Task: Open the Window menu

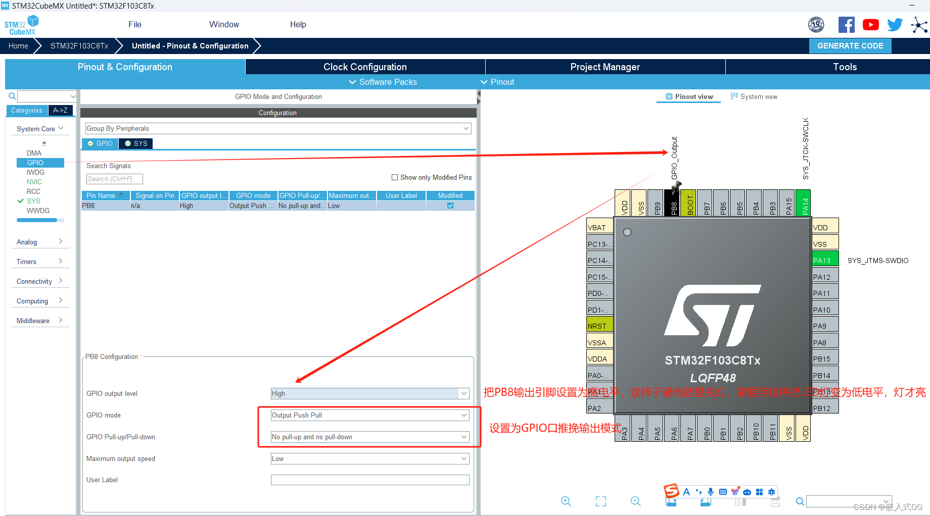Action: click(224, 24)
